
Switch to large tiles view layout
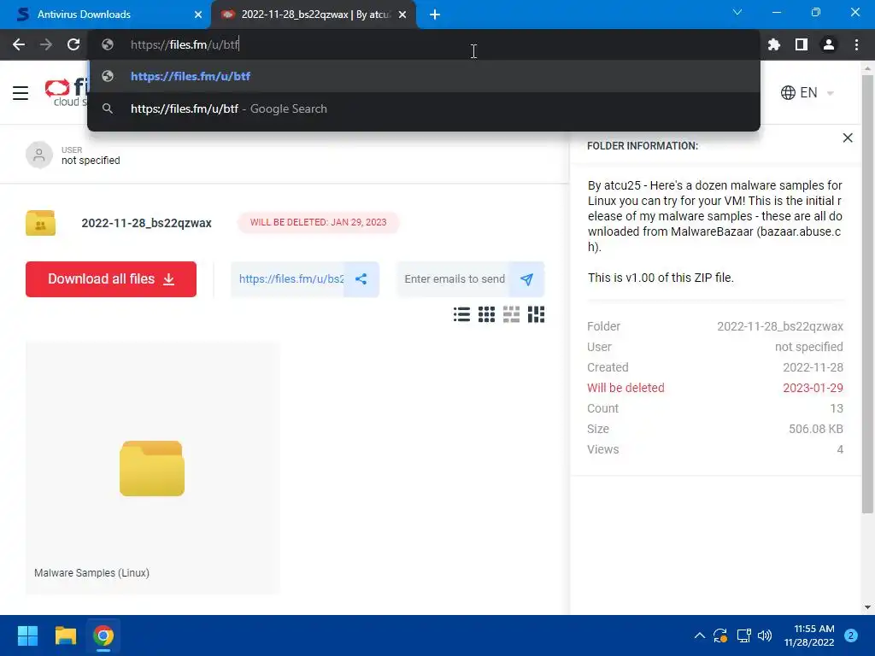[x=511, y=314]
